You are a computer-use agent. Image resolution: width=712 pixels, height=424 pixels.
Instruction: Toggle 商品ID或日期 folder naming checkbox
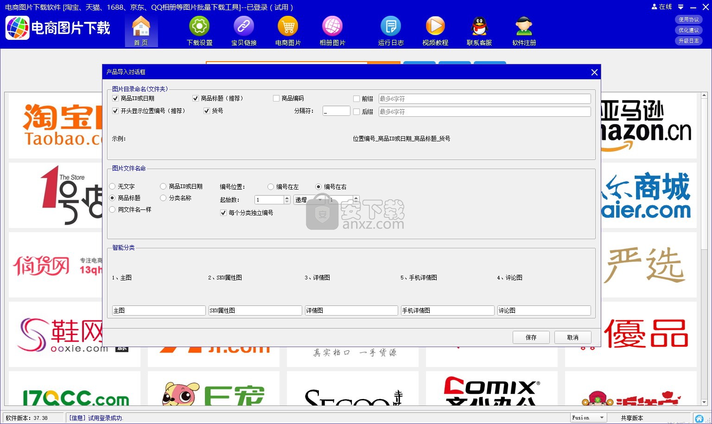(x=115, y=98)
